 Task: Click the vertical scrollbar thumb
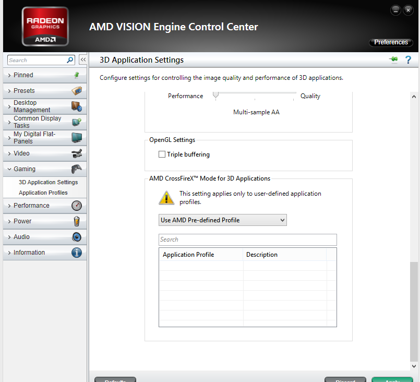click(414, 312)
